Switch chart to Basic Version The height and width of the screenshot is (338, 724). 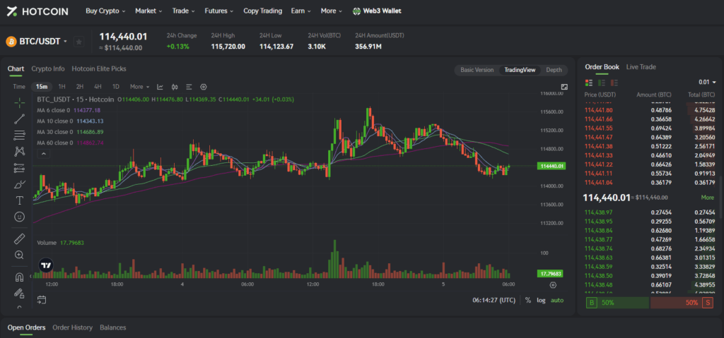click(477, 70)
